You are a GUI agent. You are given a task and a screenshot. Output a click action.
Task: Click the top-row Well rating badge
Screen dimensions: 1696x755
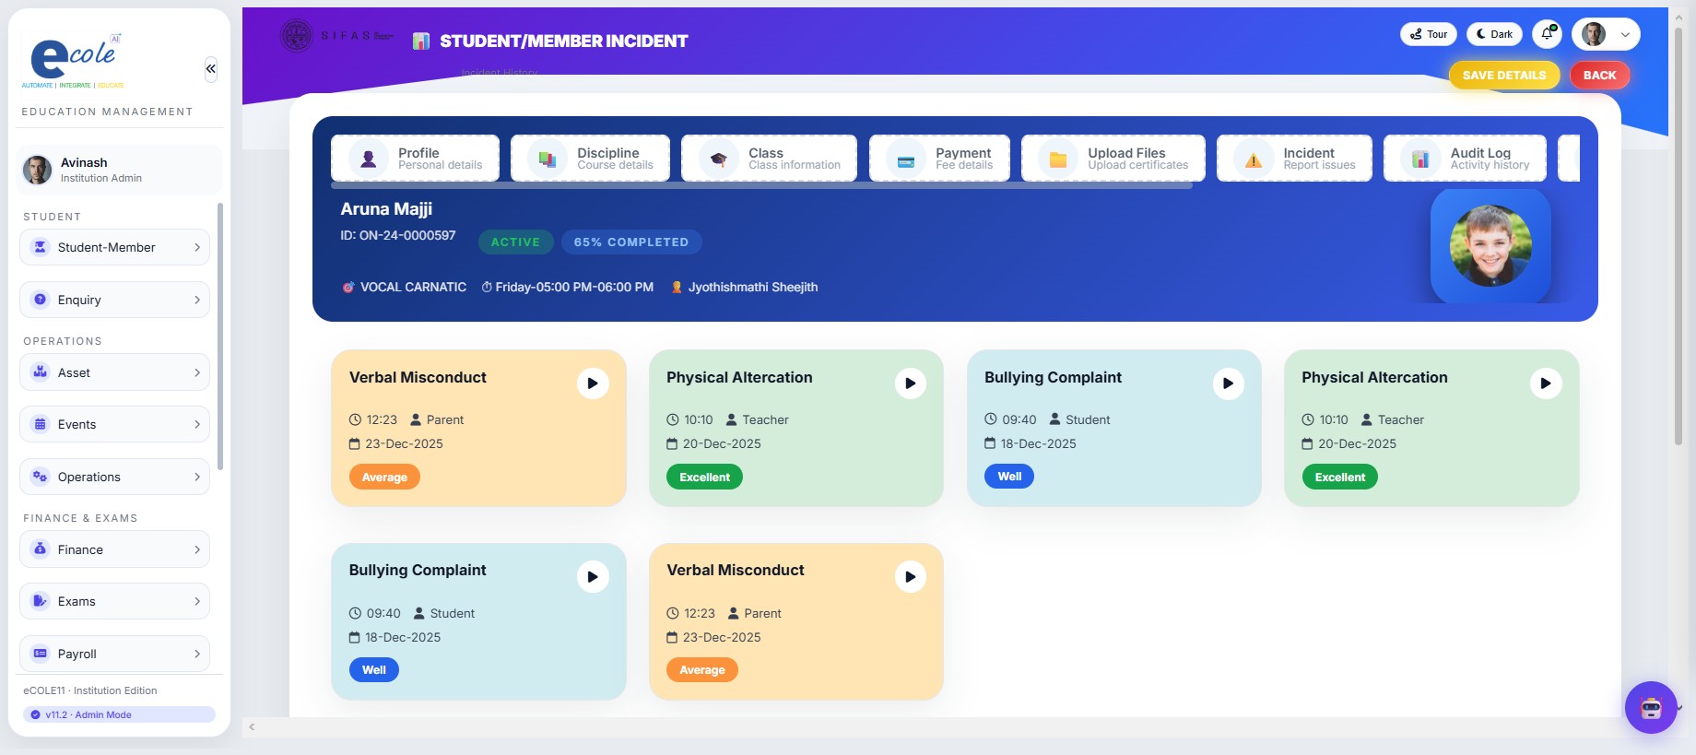[x=1009, y=477]
